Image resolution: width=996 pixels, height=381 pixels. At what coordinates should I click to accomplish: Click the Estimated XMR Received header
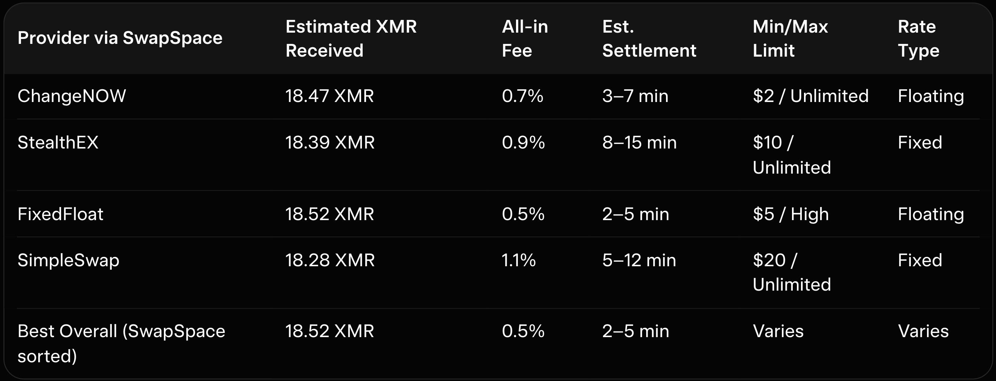pyautogui.click(x=351, y=38)
